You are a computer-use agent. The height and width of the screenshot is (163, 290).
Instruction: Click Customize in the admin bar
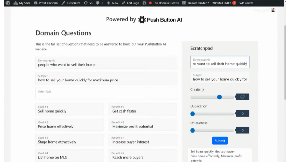71,3
